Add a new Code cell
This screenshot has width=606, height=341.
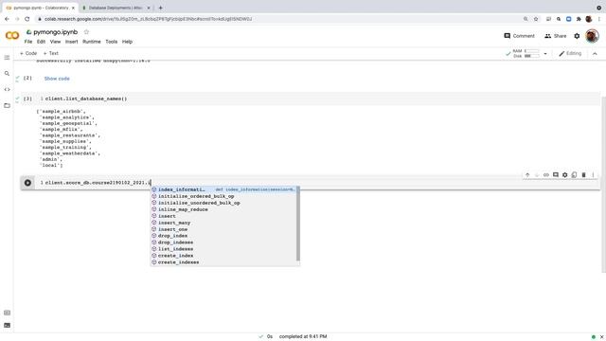tap(28, 53)
